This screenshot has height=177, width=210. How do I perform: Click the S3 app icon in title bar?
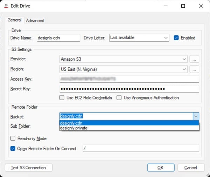tap(6, 6)
